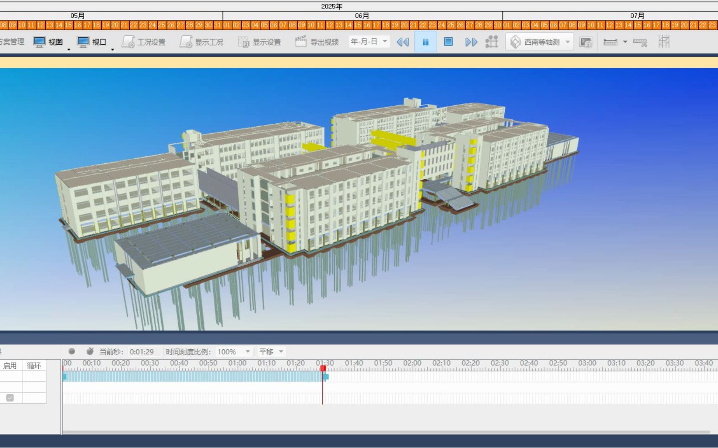This screenshot has width=718, height=448.
Task: Click the horizontal timeline scrollbar
Action: point(386,433)
